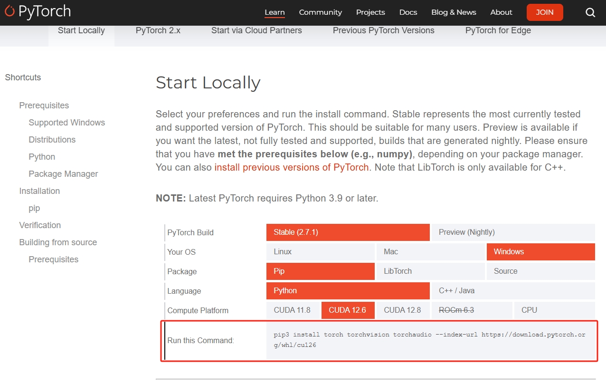Open the search magnifier icon
Viewport: 606px width, 384px height.
[x=590, y=13]
